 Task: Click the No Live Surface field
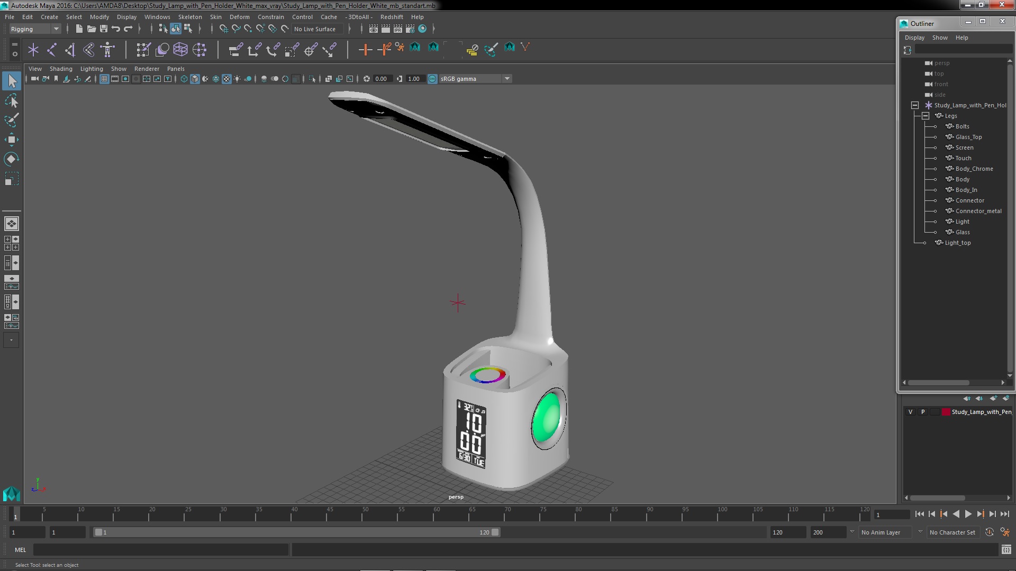(317, 29)
